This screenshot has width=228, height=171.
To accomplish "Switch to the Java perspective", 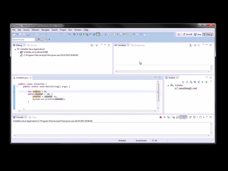I will [197, 35].
